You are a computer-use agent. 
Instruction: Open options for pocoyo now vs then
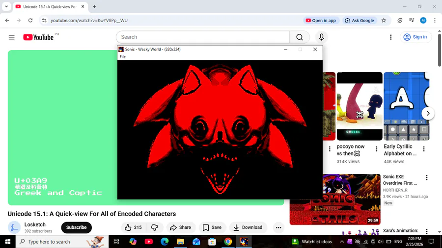coord(377,149)
